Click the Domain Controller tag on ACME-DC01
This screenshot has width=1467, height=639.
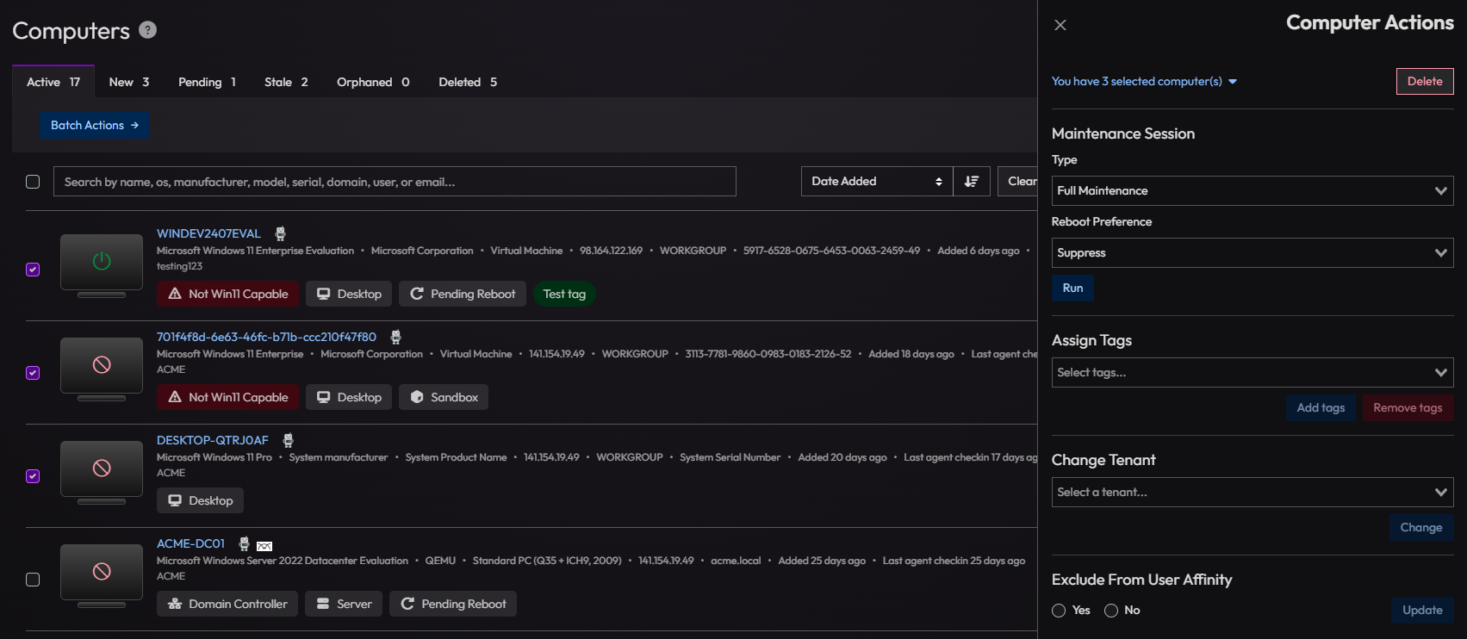227,604
